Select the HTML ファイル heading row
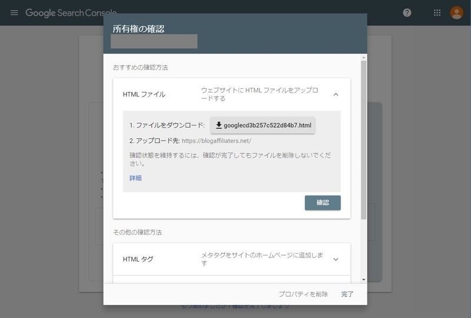The height and width of the screenshot is (318, 471). point(231,94)
